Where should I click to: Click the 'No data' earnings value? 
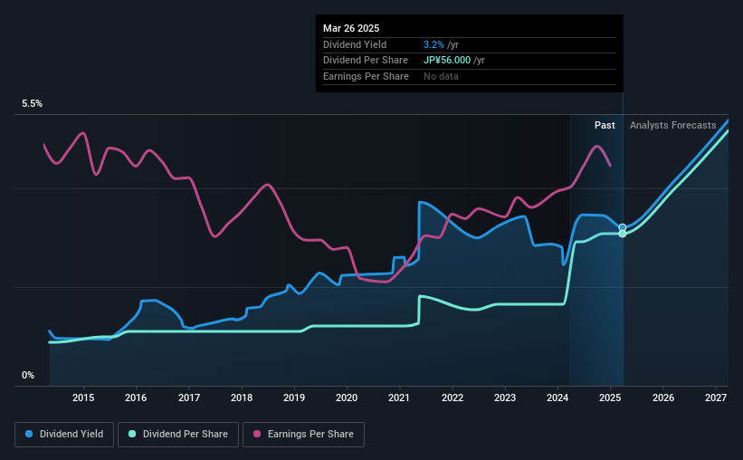(x=441, y=76)
